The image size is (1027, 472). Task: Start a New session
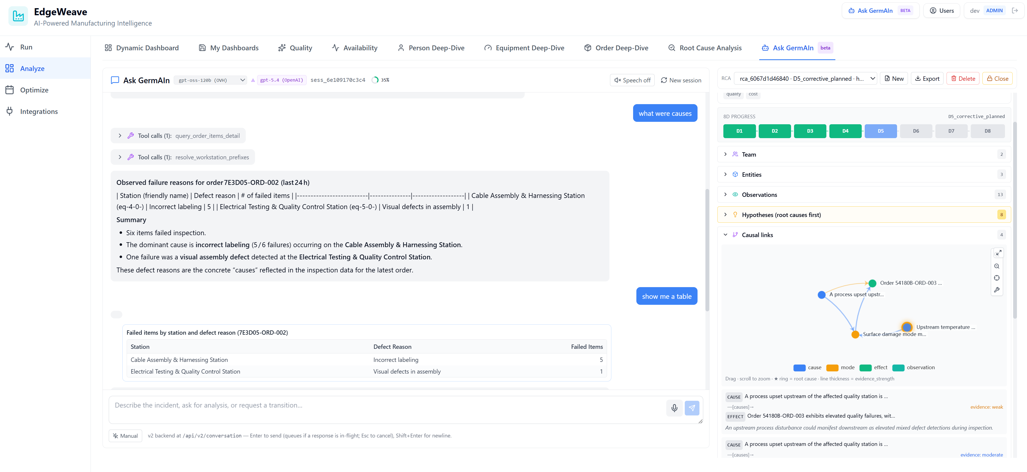click(681, 80)
